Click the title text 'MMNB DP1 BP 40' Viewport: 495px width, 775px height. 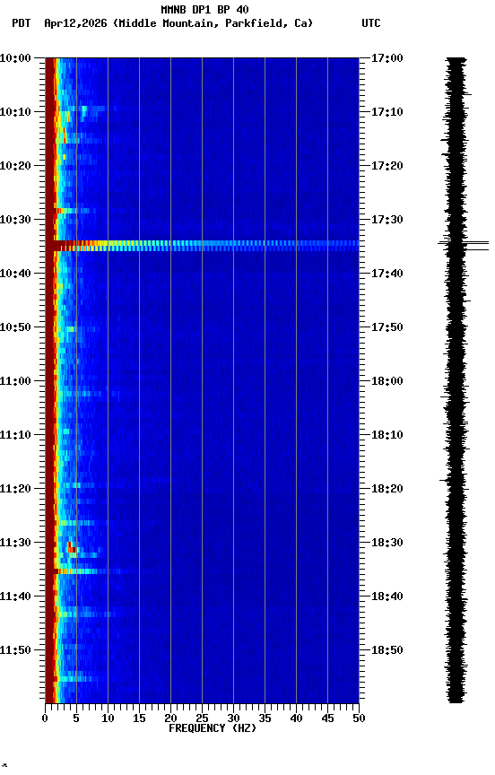pos(204,9)
